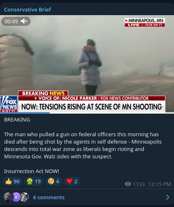Image resolution: width=174 pixels, height=207 pixels.
Task: Click the purple G commenter avatar
Action: tap(16, 197)
